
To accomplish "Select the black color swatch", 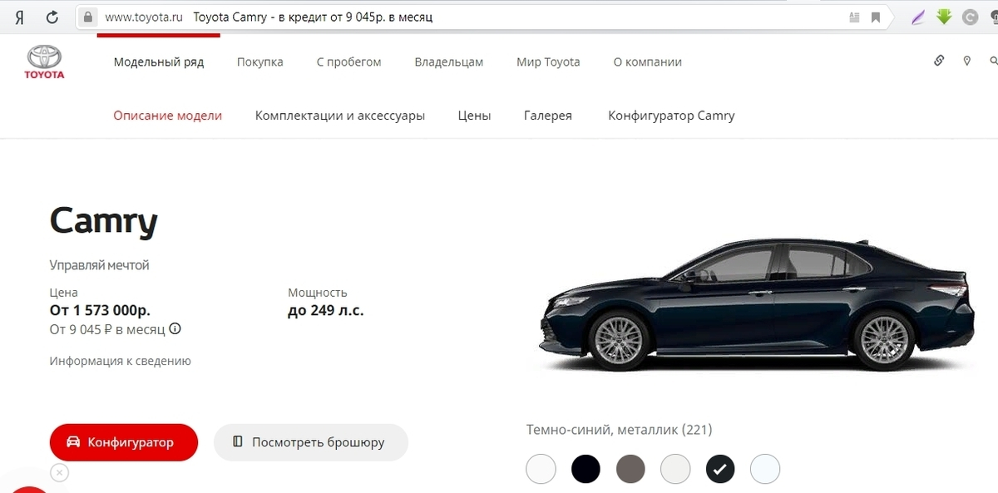I will click(x=585, y=469).
